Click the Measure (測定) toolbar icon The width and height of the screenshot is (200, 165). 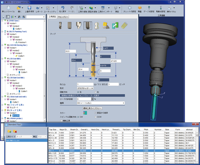116,8
